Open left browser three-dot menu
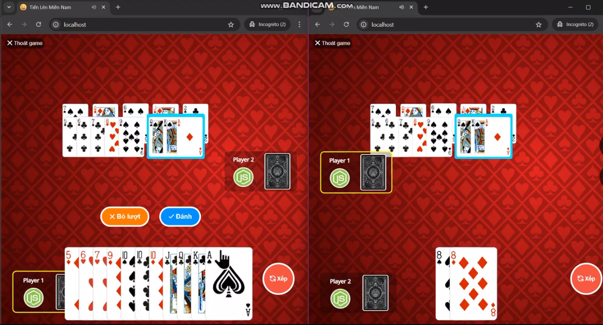The height and width of the screenshot is (325, 603). point(299,25)
